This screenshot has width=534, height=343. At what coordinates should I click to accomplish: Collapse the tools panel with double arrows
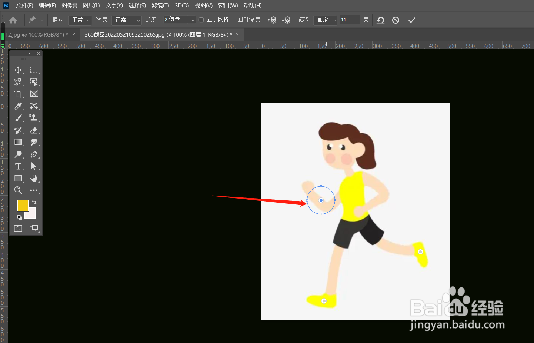(x=30, y=53)
